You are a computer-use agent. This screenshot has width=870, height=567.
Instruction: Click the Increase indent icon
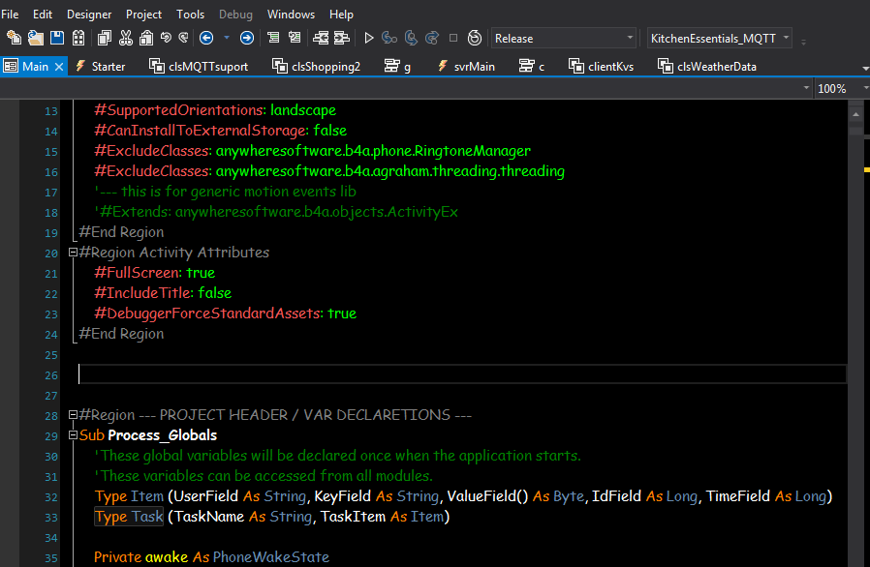(342, 38)
